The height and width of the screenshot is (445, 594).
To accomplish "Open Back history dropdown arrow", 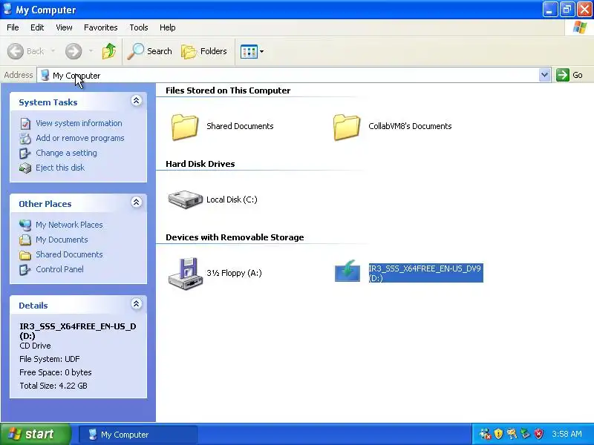I will (x=53, y=51).
